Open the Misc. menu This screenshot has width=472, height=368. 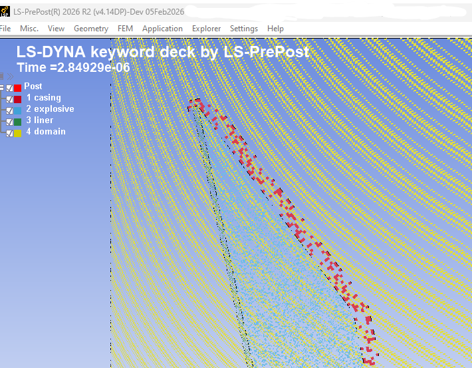click(x=29, y=29)
